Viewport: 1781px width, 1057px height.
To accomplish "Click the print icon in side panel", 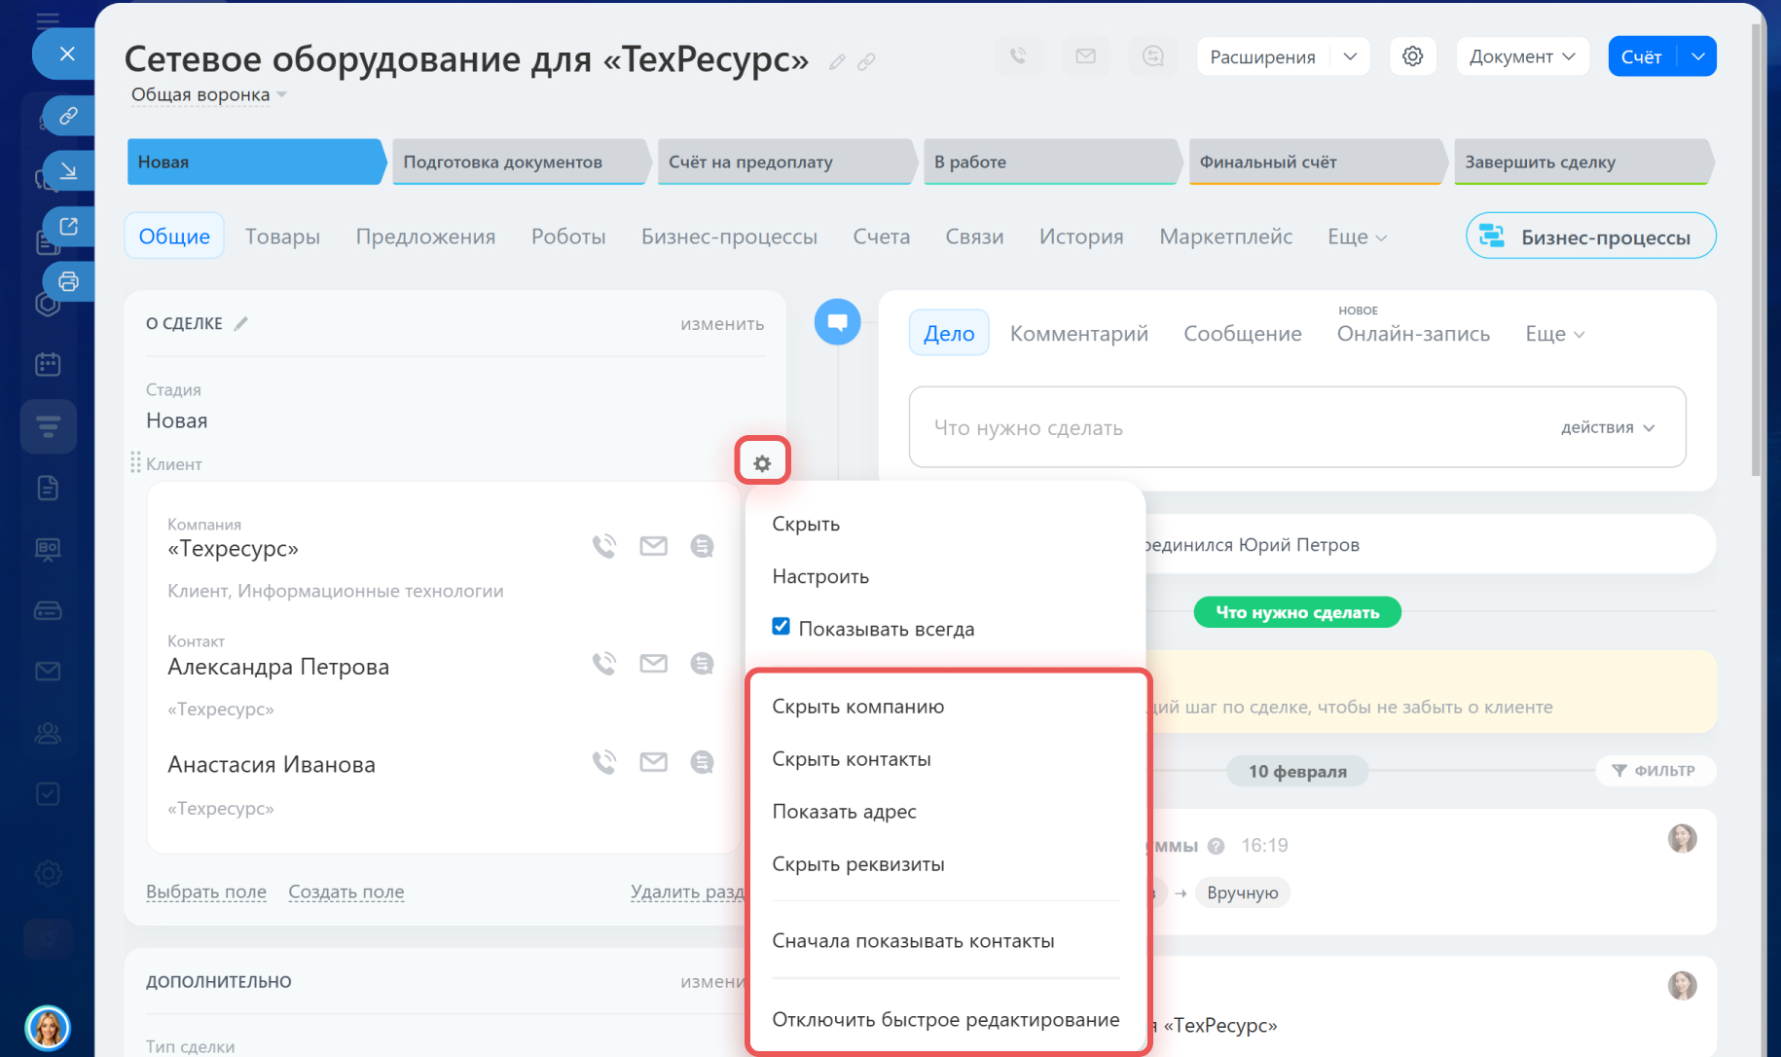I will [68, 282].
